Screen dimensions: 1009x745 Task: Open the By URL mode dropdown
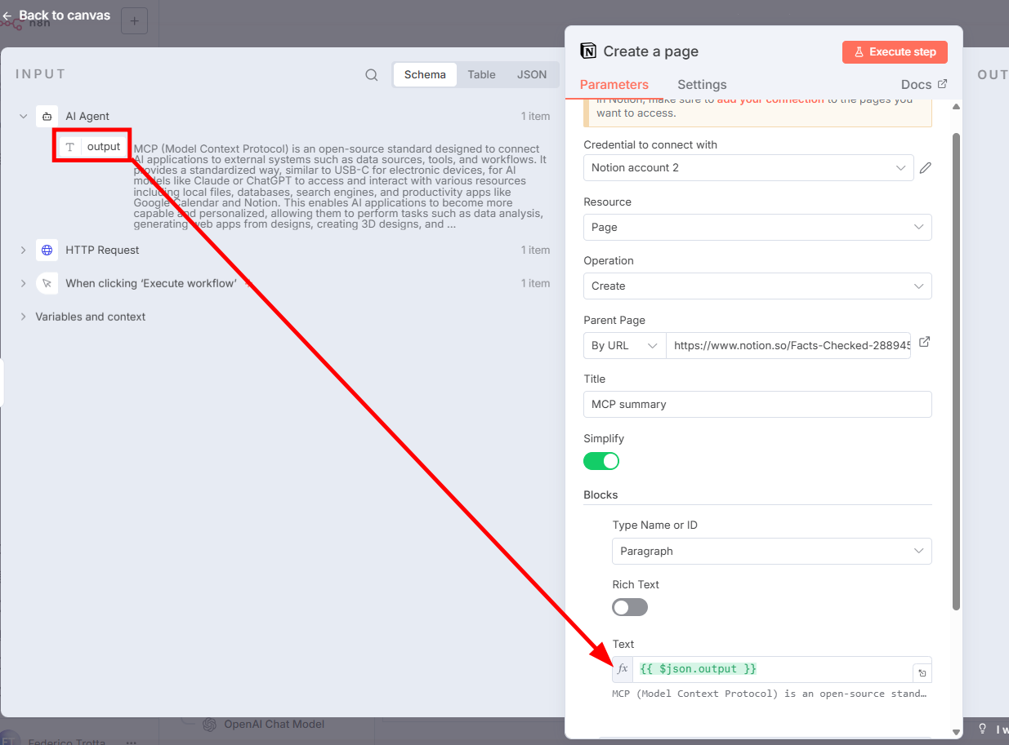coord(625,345)
